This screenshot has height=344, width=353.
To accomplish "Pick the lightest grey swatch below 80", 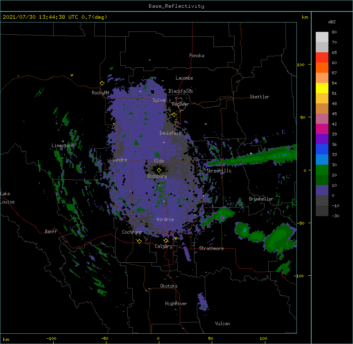I will pos(322,37).
